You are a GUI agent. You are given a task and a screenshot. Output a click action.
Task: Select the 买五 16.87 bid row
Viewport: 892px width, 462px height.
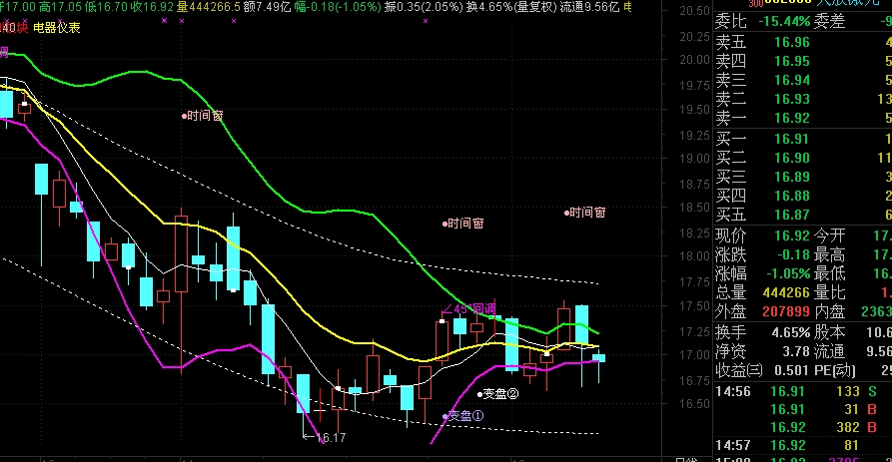coord(803,215)
